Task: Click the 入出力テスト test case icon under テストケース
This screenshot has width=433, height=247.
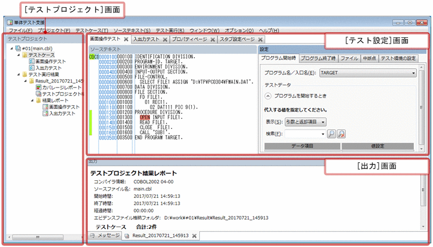Action: 32,68
